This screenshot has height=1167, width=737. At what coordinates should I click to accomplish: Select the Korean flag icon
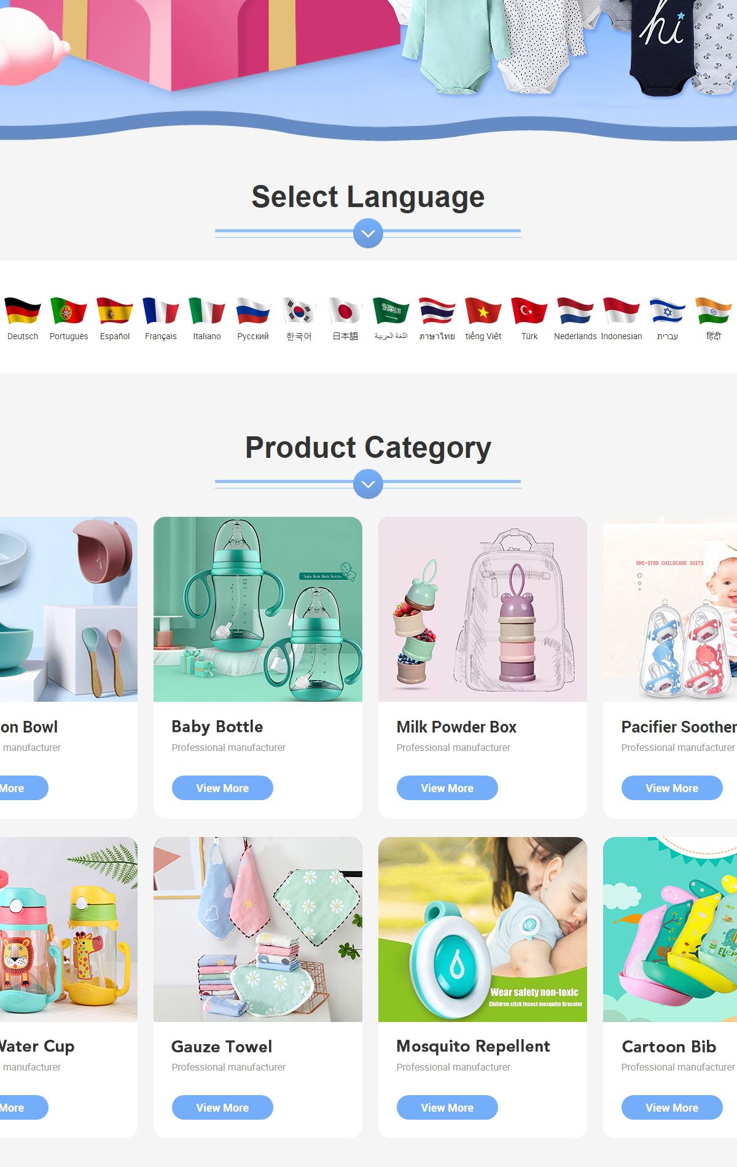click(299, 310)
